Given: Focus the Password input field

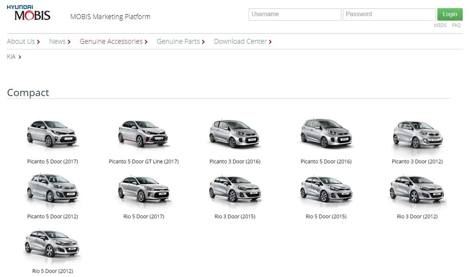Looking at the screenshot, I should (389, 14).
